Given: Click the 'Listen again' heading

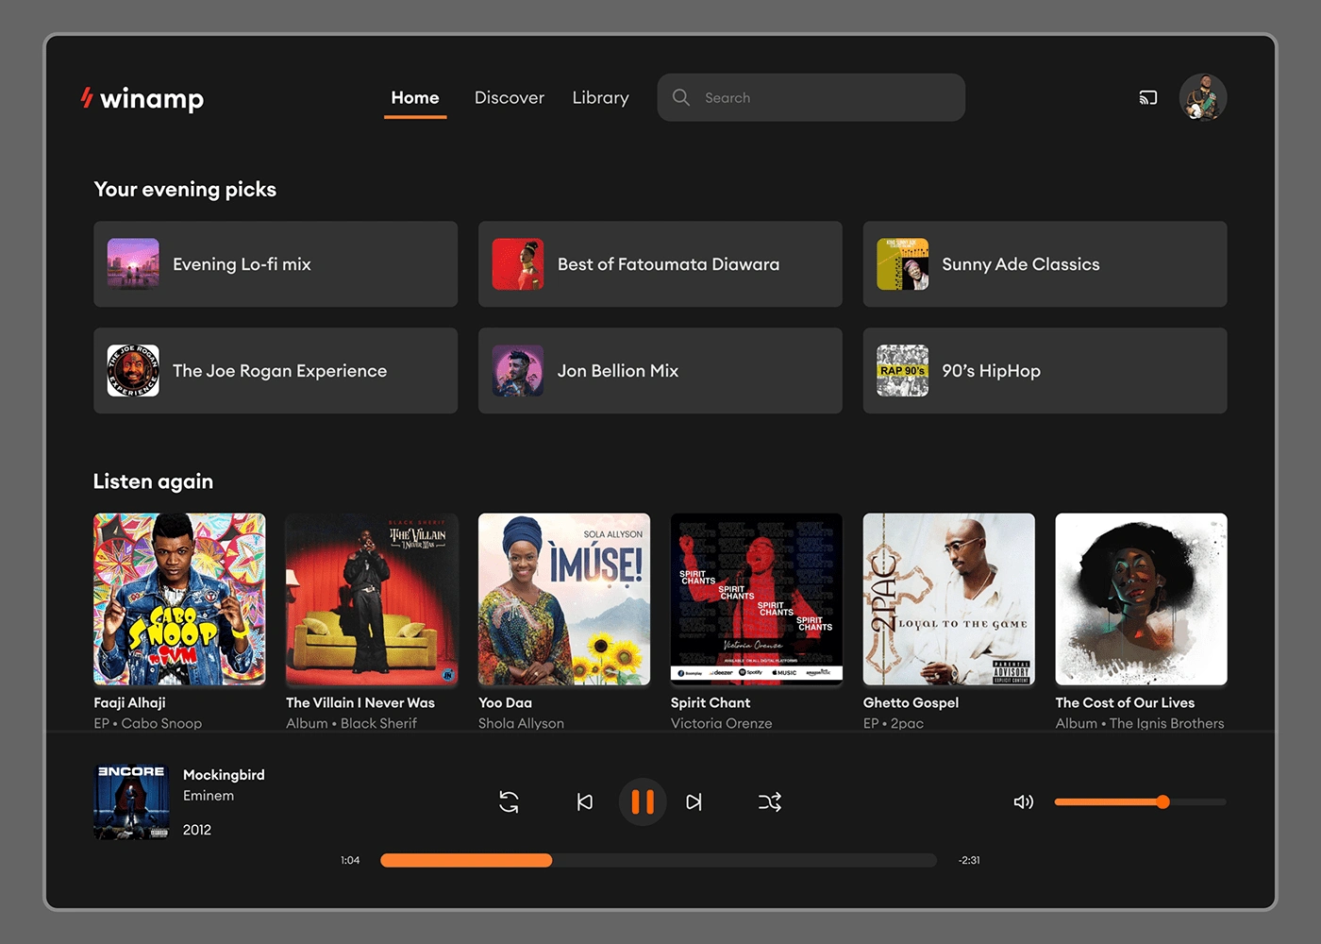Looking at the screenshot, I should 153,481.
